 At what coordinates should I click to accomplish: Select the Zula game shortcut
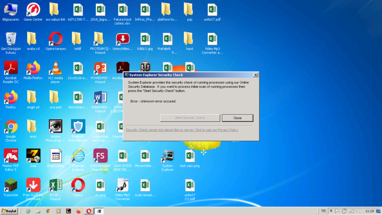(33, 158)
